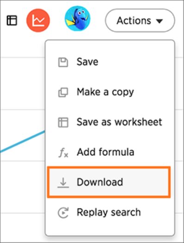Click the circular replay icon

pyautogui.click(x=63, y=213)
